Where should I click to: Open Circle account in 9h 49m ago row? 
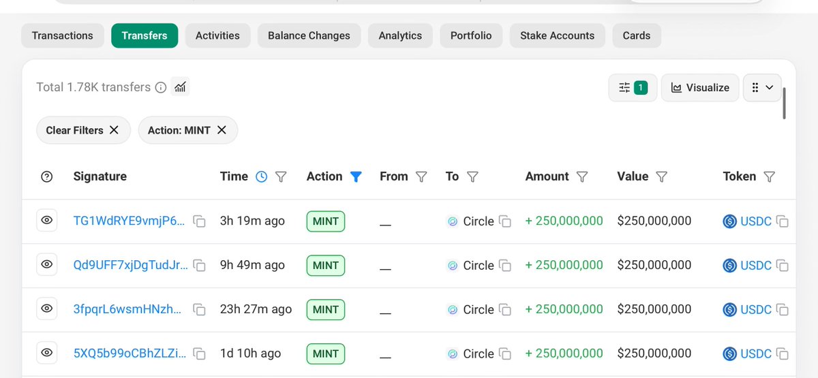[x=478, y=266]
